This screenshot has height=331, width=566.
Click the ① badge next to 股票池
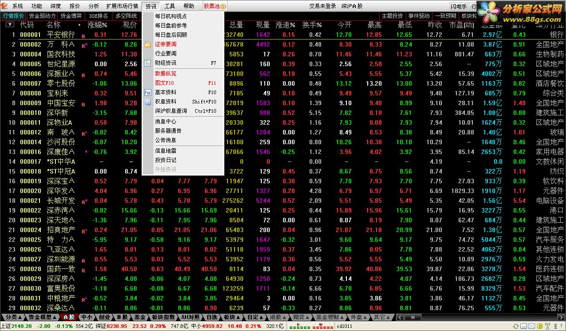223,6
